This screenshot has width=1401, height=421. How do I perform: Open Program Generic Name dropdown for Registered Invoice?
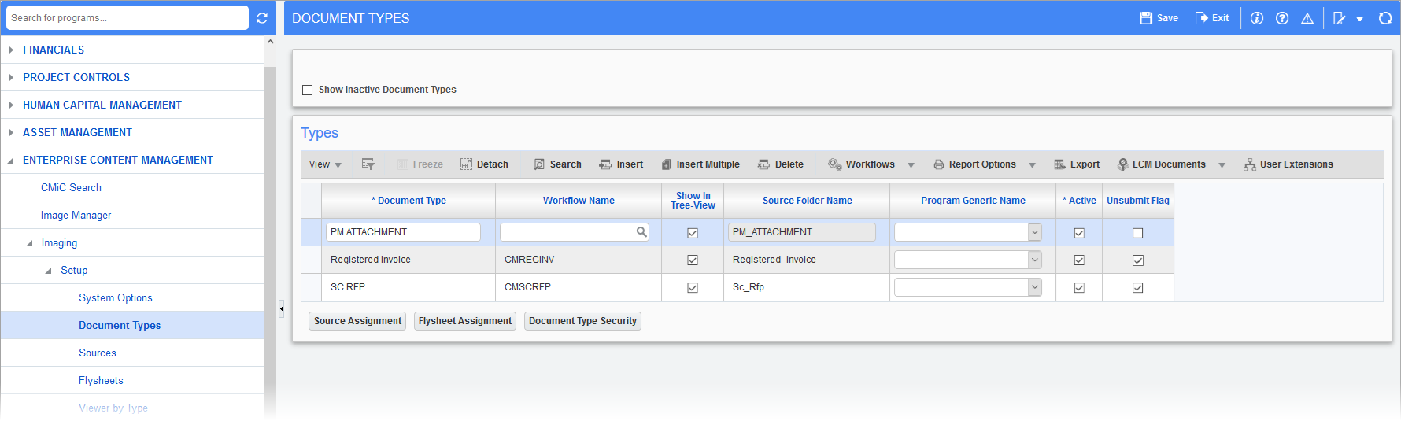point(1035,260)
